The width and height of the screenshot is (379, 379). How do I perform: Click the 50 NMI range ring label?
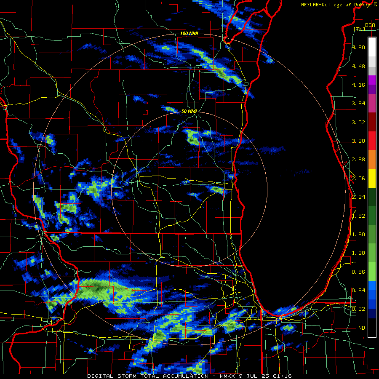pyautogui.click(x=189, y=111)
